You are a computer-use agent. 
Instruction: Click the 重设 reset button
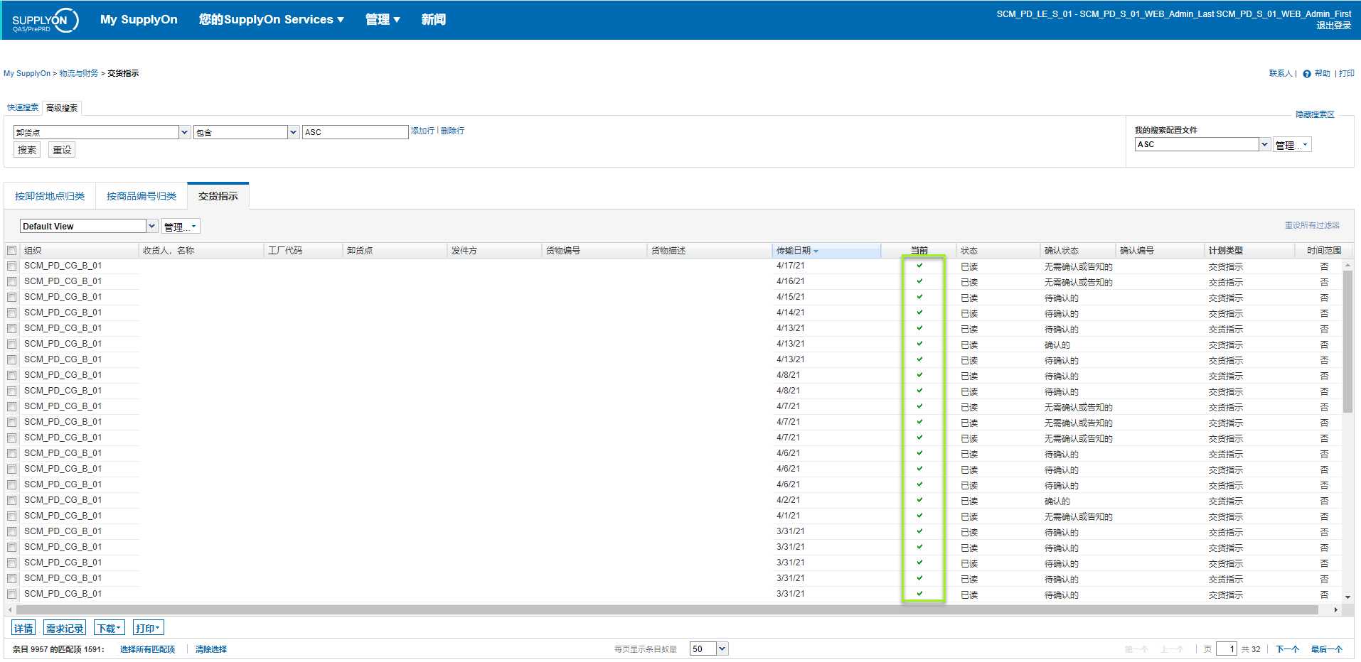click(62, 150)
